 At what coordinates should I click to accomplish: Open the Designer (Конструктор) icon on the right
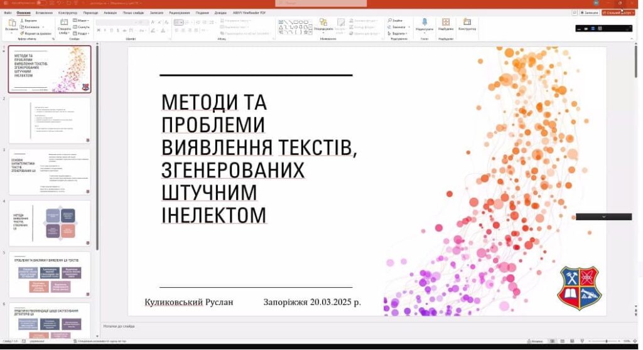pos(467,23)
